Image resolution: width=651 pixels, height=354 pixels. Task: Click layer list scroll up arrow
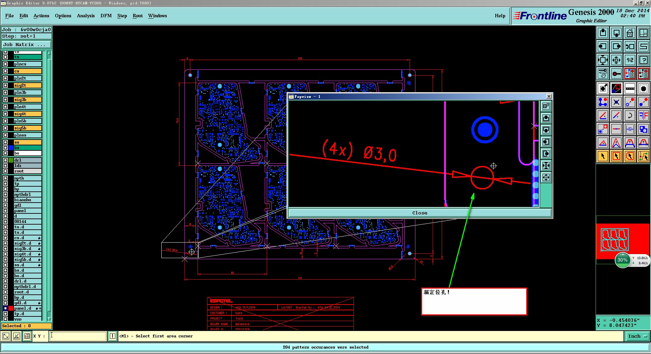point(49,53)
